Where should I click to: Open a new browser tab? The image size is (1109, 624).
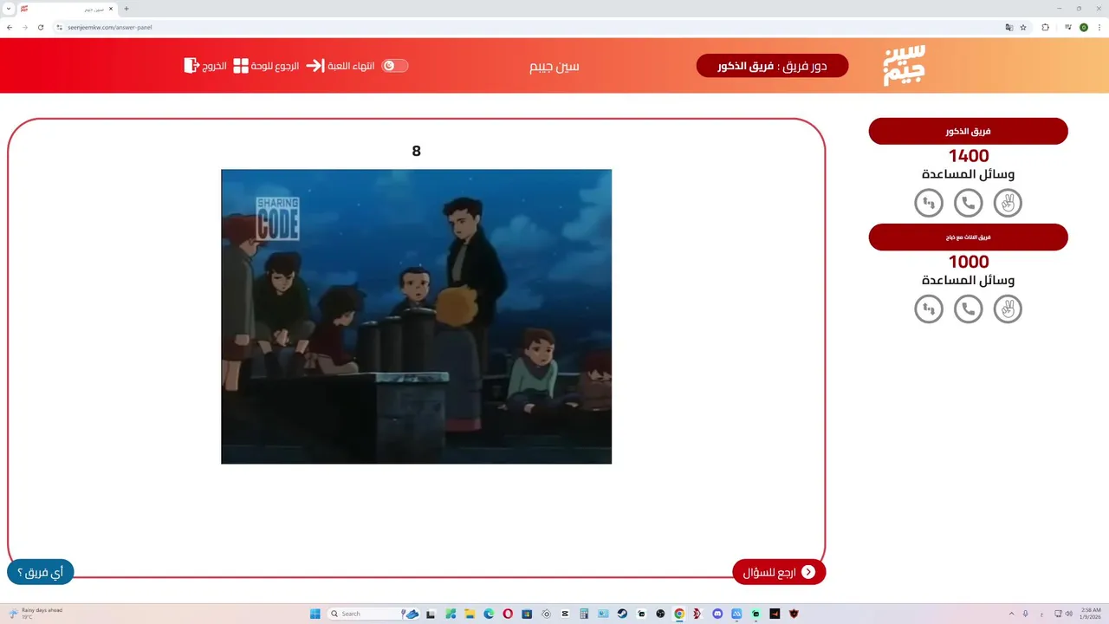point(126,9)
